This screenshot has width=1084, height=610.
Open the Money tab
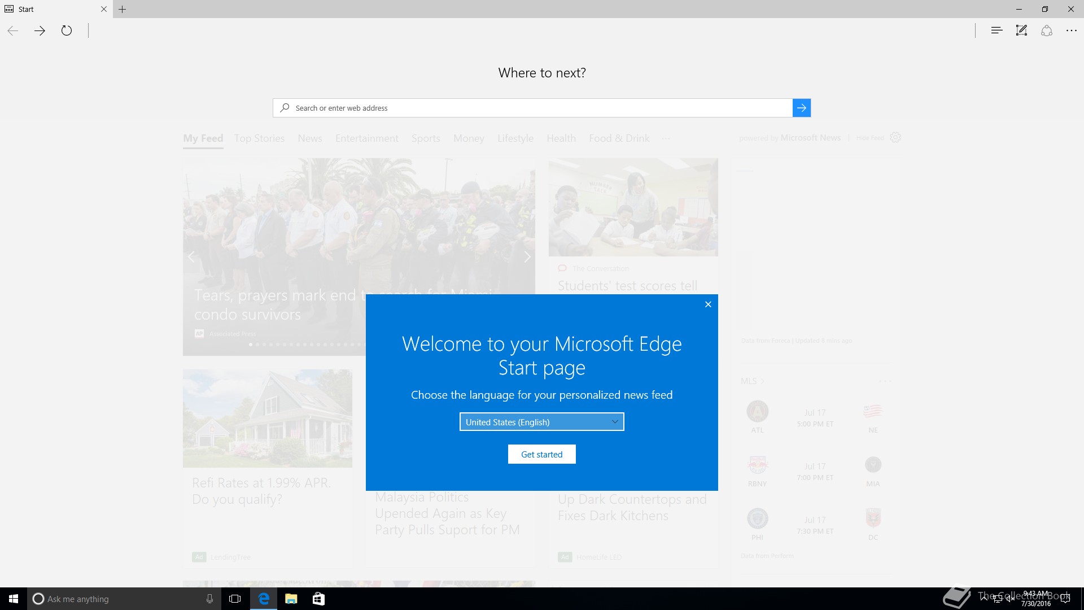pyautogui.click(x=469, y=138)
